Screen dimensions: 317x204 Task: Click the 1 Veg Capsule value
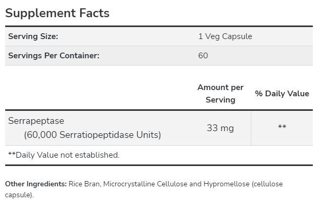[225, 36]
